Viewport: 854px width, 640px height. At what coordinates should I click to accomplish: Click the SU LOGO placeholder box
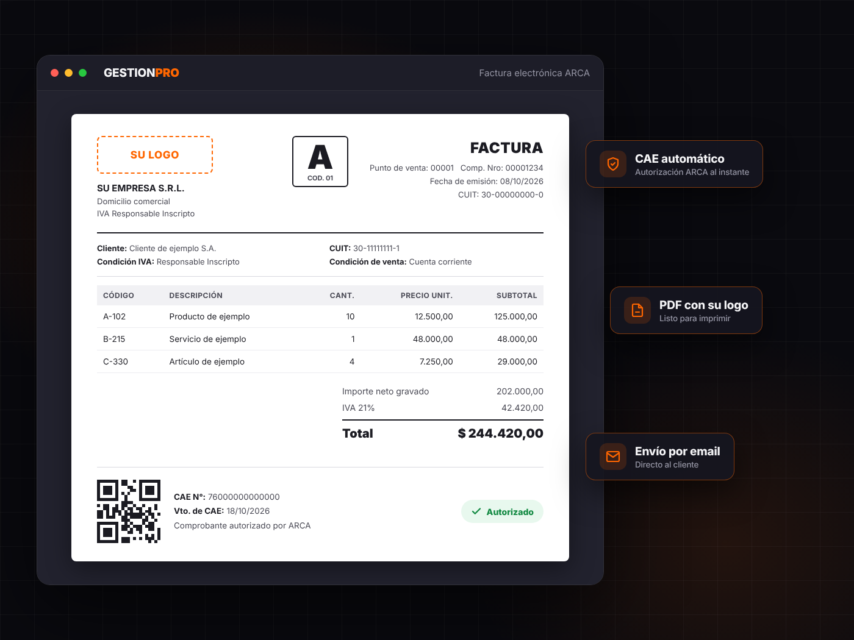pos(155,155)
